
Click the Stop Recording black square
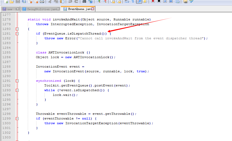159,1
